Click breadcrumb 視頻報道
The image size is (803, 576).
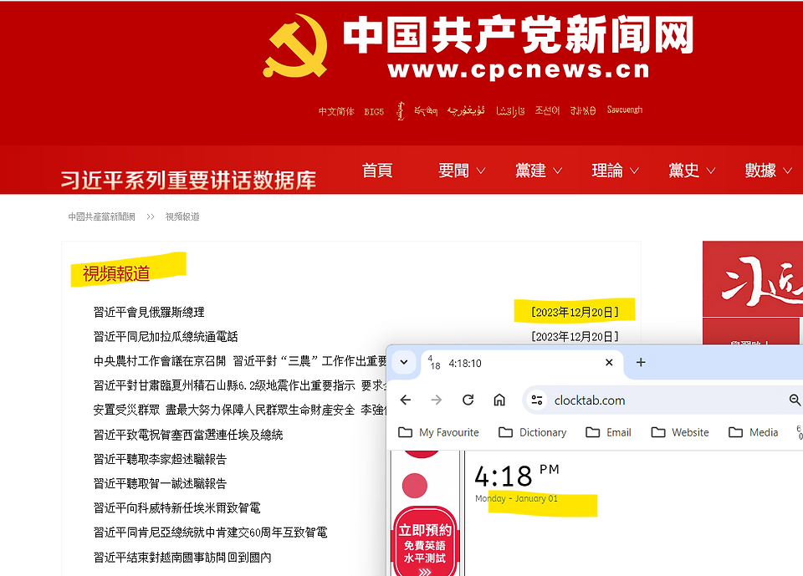click(x=182, y=217)
